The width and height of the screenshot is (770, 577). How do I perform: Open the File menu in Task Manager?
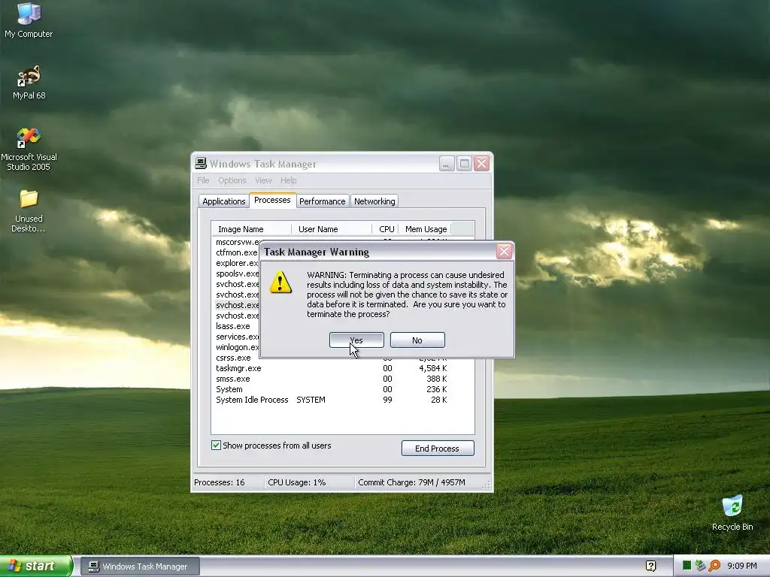pos(203,180)
